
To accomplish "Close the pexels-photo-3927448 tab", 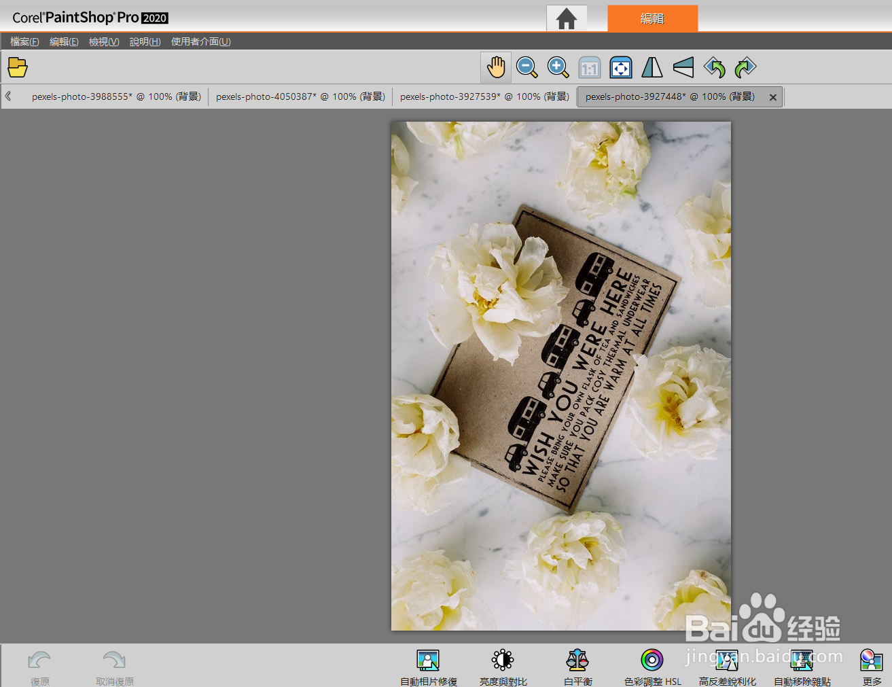I will coord(773,97).
